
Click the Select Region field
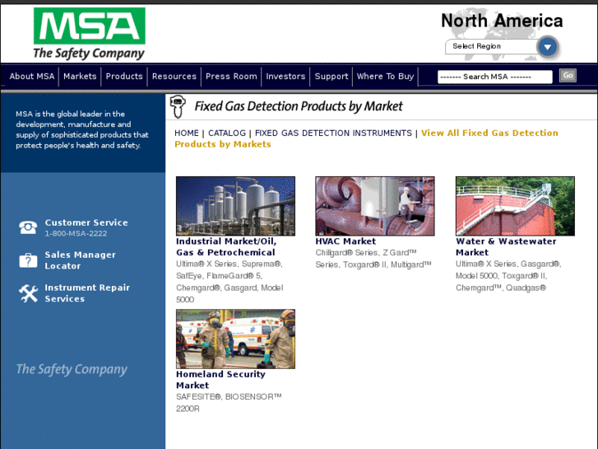(x=491, y=47)
